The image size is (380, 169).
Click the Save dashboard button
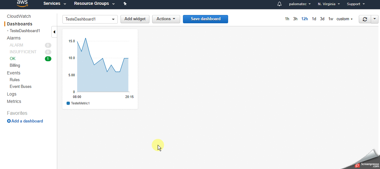[x=205, y=19]
